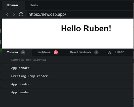134x107 pixels.
Task: Click the red Problems count badge
Action: [x=56, y=52]
